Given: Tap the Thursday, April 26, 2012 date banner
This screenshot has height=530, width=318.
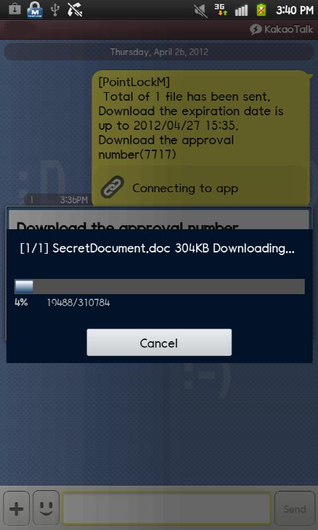Looking at the screenshot, I should [159, 52].
